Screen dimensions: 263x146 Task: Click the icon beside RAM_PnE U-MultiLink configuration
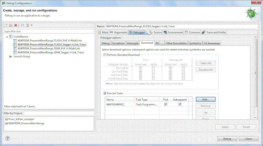point(15,48)
